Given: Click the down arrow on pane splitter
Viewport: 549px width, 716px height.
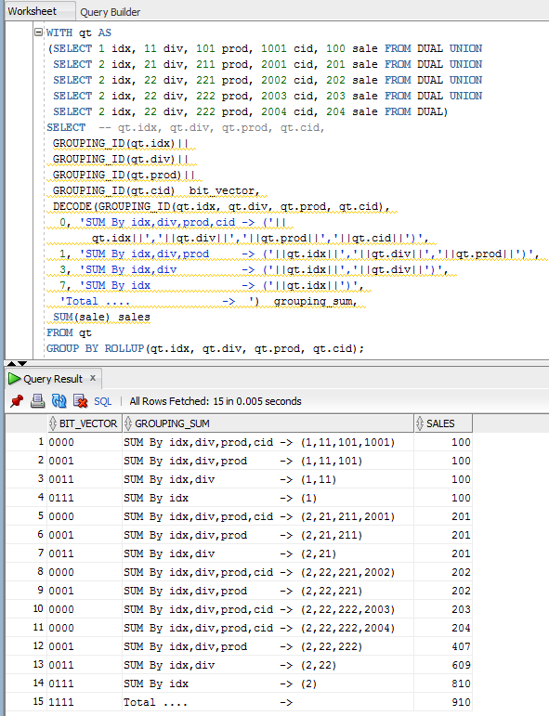Looking at the screenshot, I should 22,363.
